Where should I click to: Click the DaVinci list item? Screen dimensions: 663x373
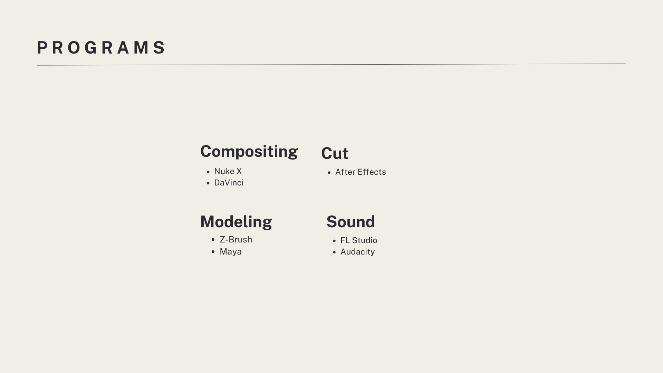pyautogui.click(x=229, y=183)
